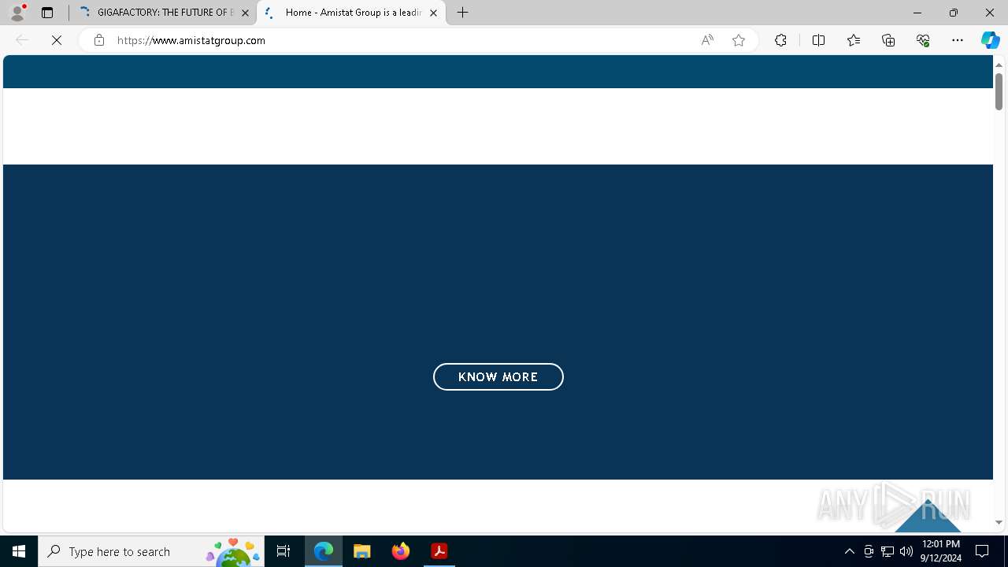Open Settings and more menu
This screenshot has width=1008, height=567.
(958, 40)
